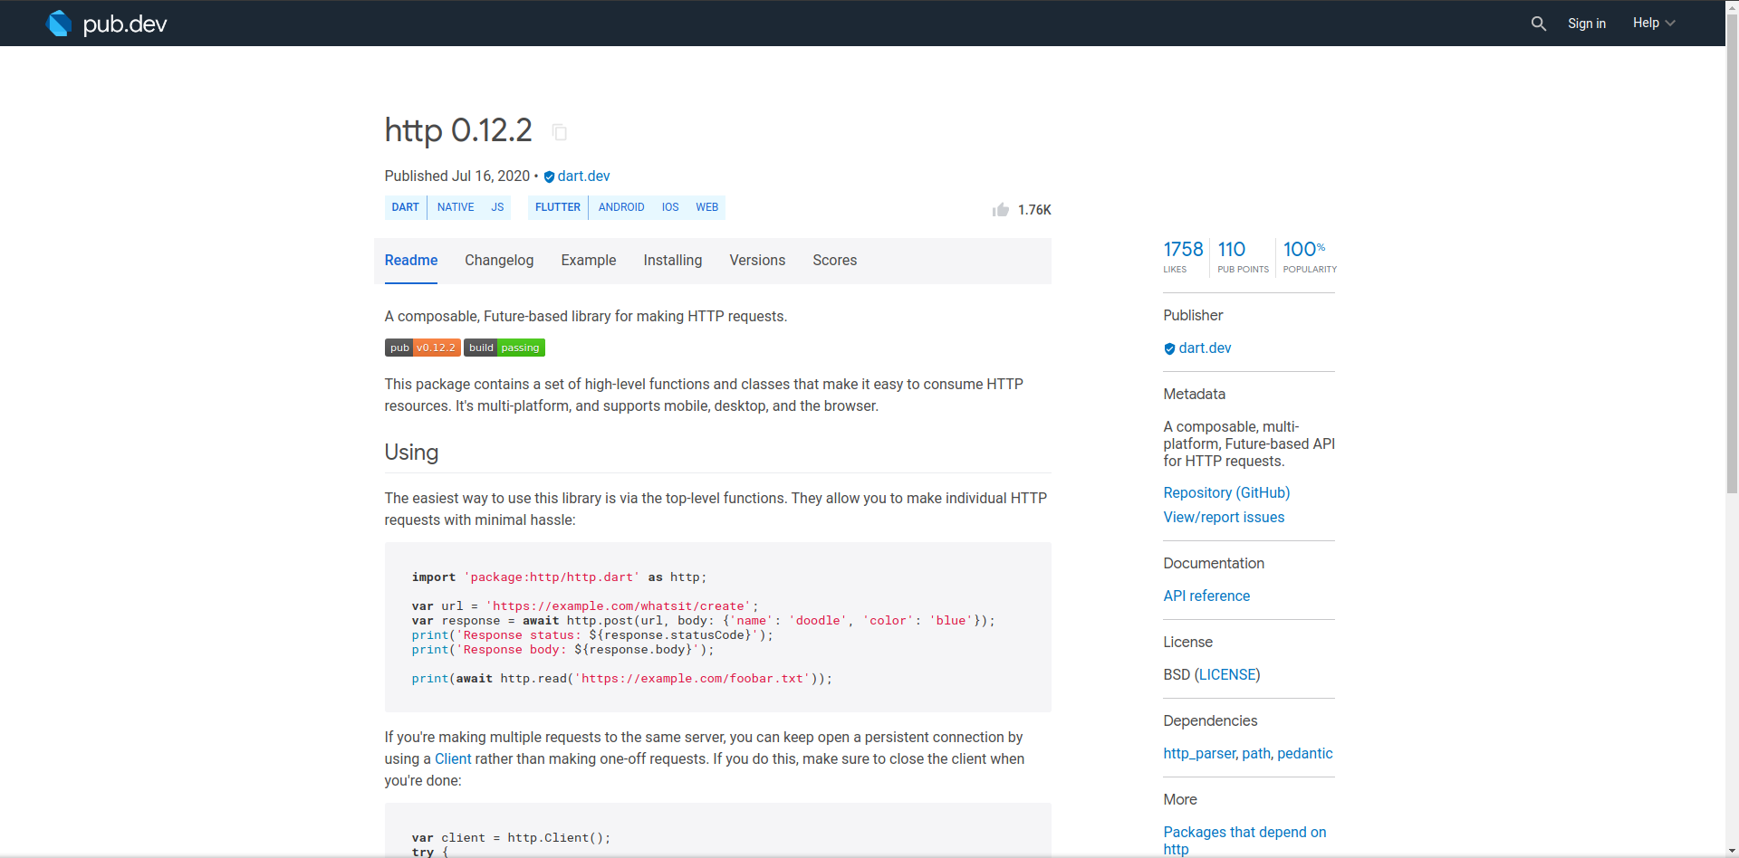Click the Metadata sidebar heading

[1194, 395]
